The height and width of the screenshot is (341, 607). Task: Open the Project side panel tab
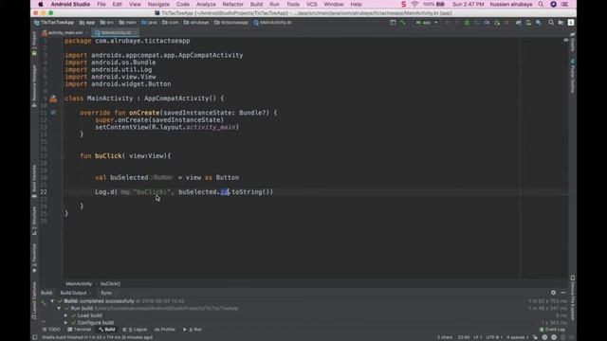click(34, 44)
